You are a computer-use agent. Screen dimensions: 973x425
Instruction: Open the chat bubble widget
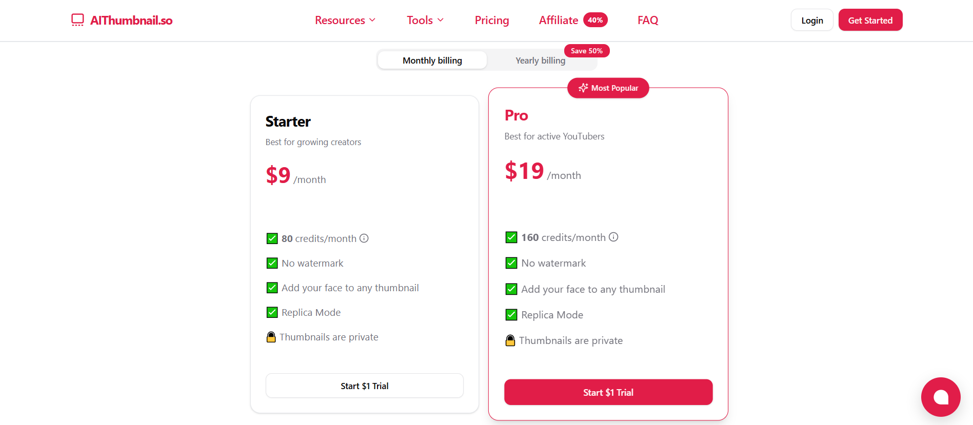[x=941, y=397]
